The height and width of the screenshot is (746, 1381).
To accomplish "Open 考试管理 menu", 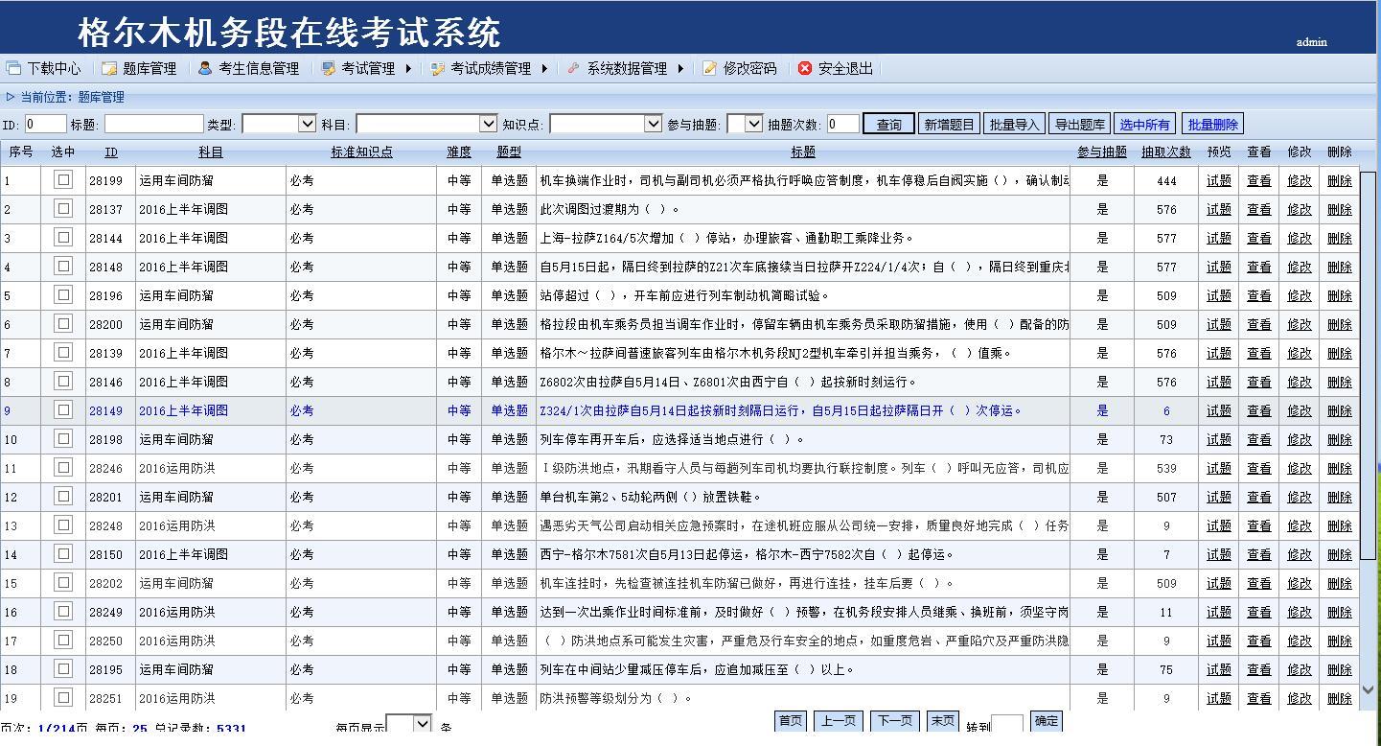I will coord(368,68).
